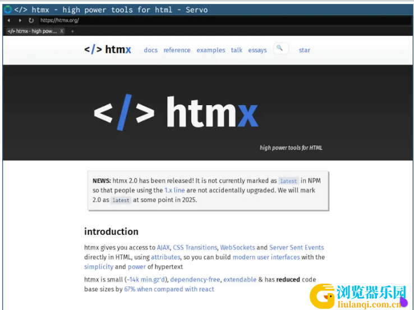
Task: Open the CSS Transitions link
Action: click(195, 247)
